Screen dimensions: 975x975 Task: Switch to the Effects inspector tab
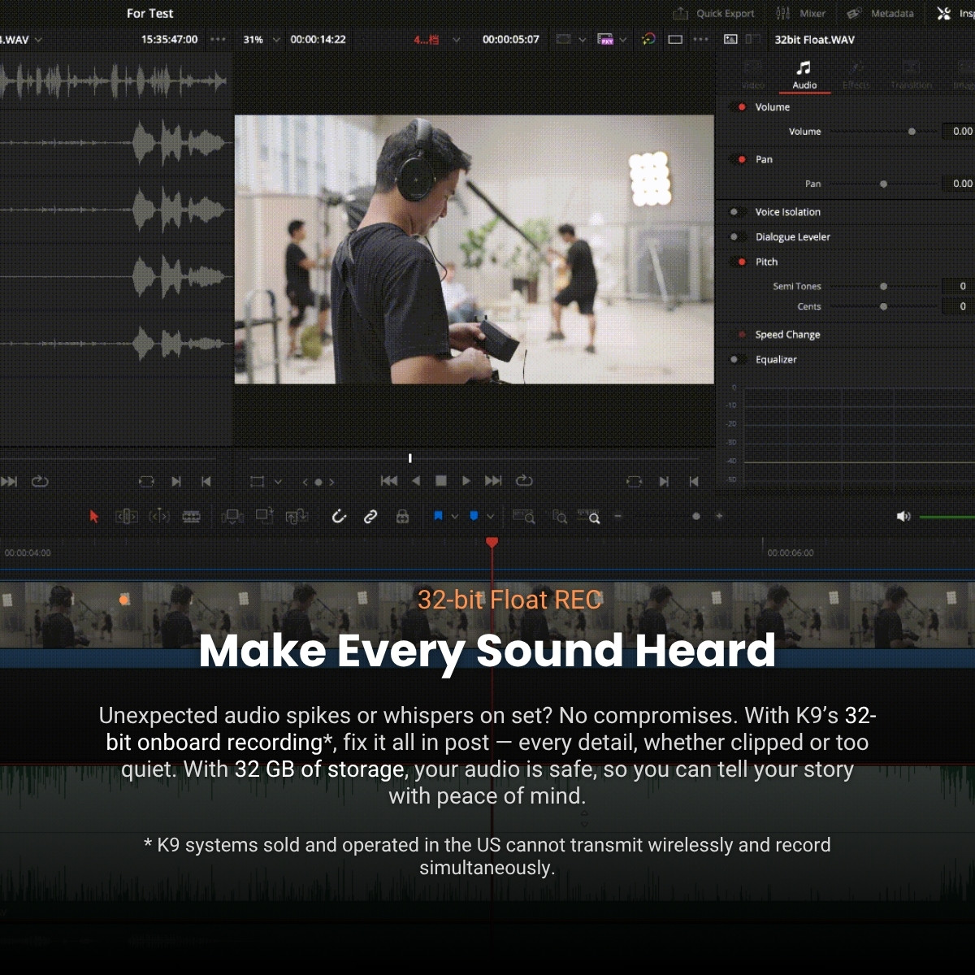point(856,76)
